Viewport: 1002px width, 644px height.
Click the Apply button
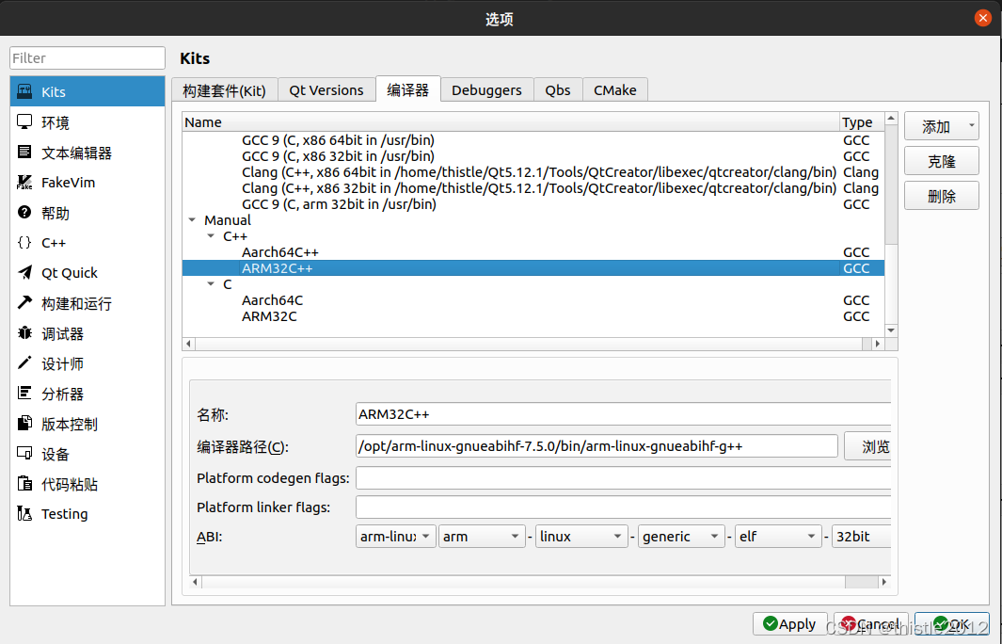pos(789,623)
